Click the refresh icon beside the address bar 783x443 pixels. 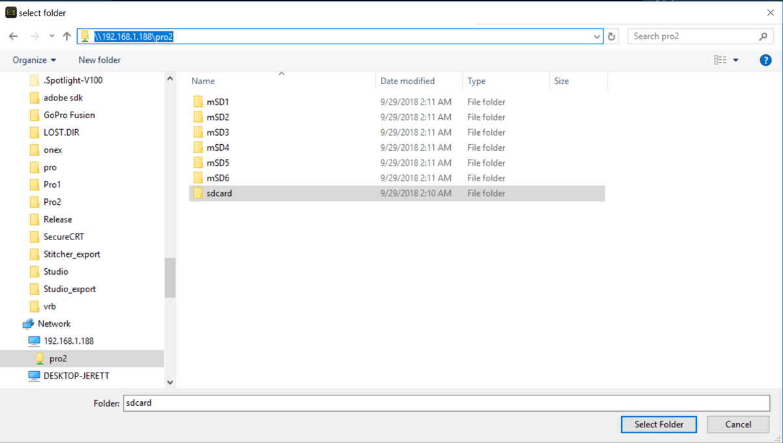[x=611, y=36]
